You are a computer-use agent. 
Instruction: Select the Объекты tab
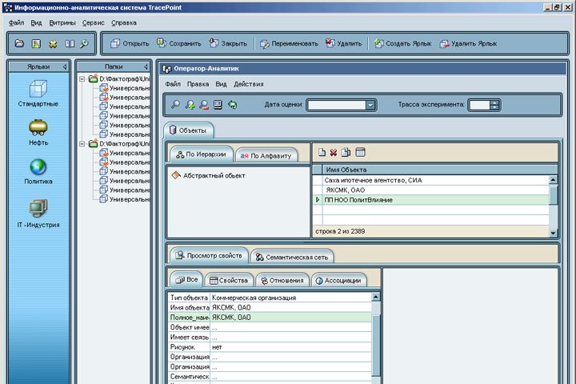click(188, 130)
